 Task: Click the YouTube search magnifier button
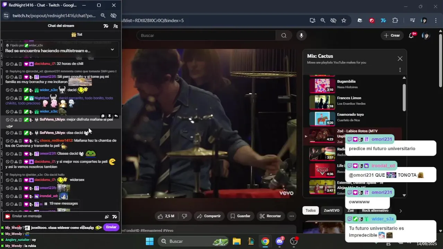tap(284, 35)
